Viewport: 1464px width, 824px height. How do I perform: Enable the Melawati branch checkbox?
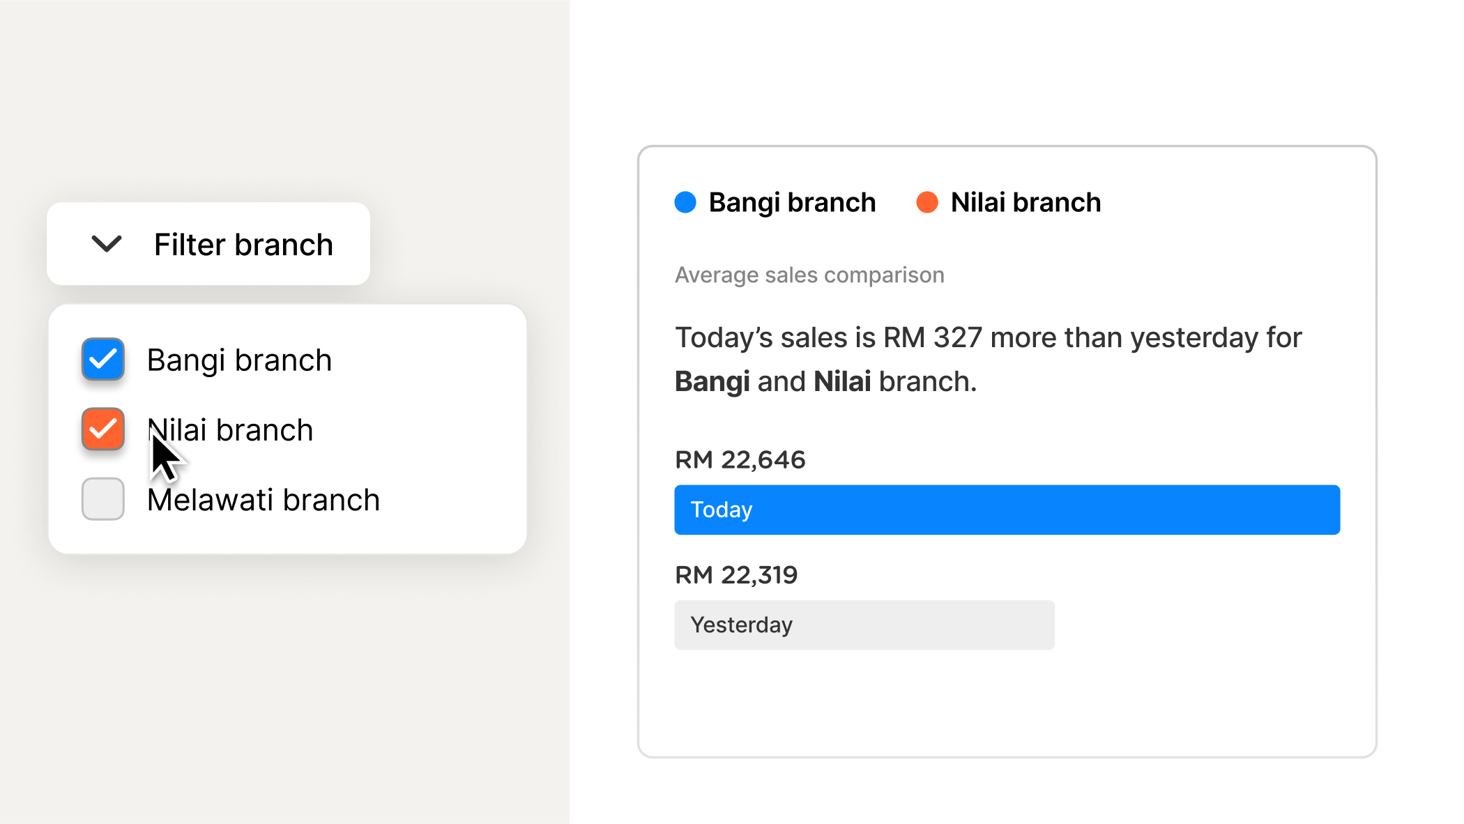click(x=103, y=498)
